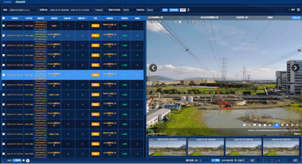
Task: Click the blue query button in filter bar
Action: (x=165, y=10)
